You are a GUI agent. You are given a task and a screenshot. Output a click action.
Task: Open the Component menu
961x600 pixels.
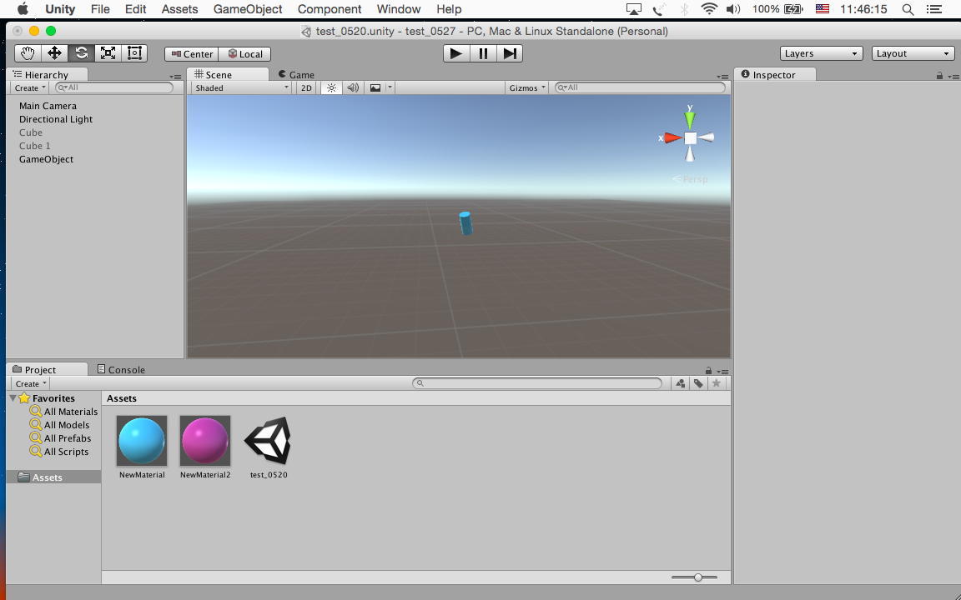(330, 9)
